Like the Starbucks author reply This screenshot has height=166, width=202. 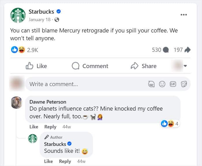click(48, 161)
